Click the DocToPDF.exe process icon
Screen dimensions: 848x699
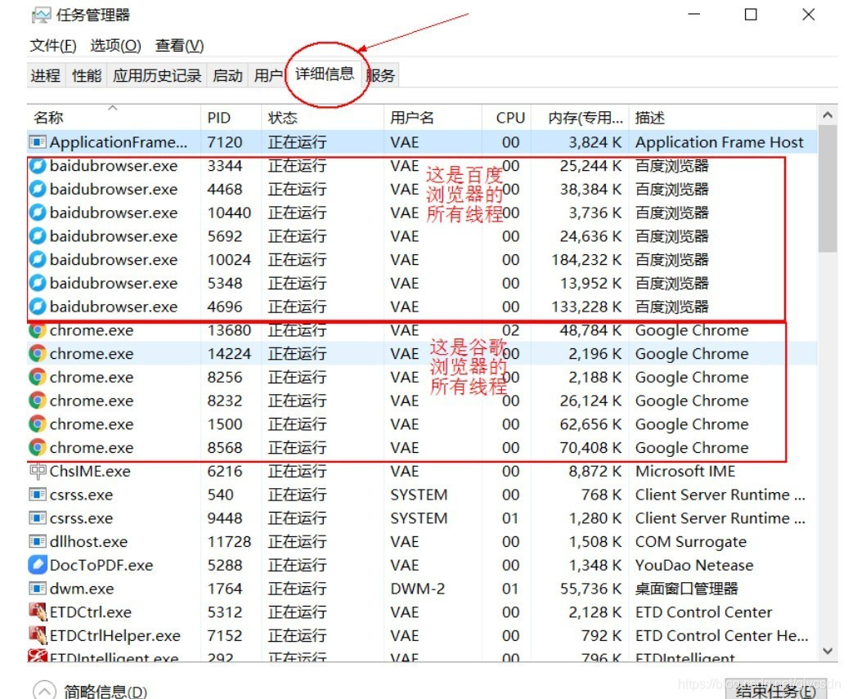pos(38,565)
